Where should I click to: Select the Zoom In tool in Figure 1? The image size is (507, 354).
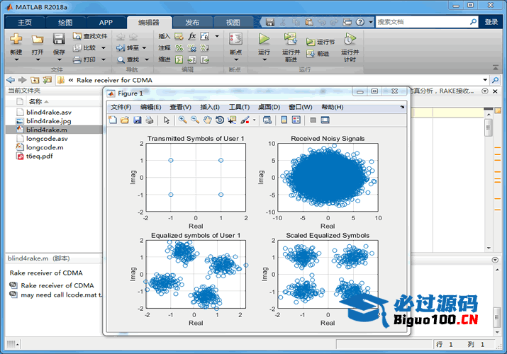pos(183,120)
